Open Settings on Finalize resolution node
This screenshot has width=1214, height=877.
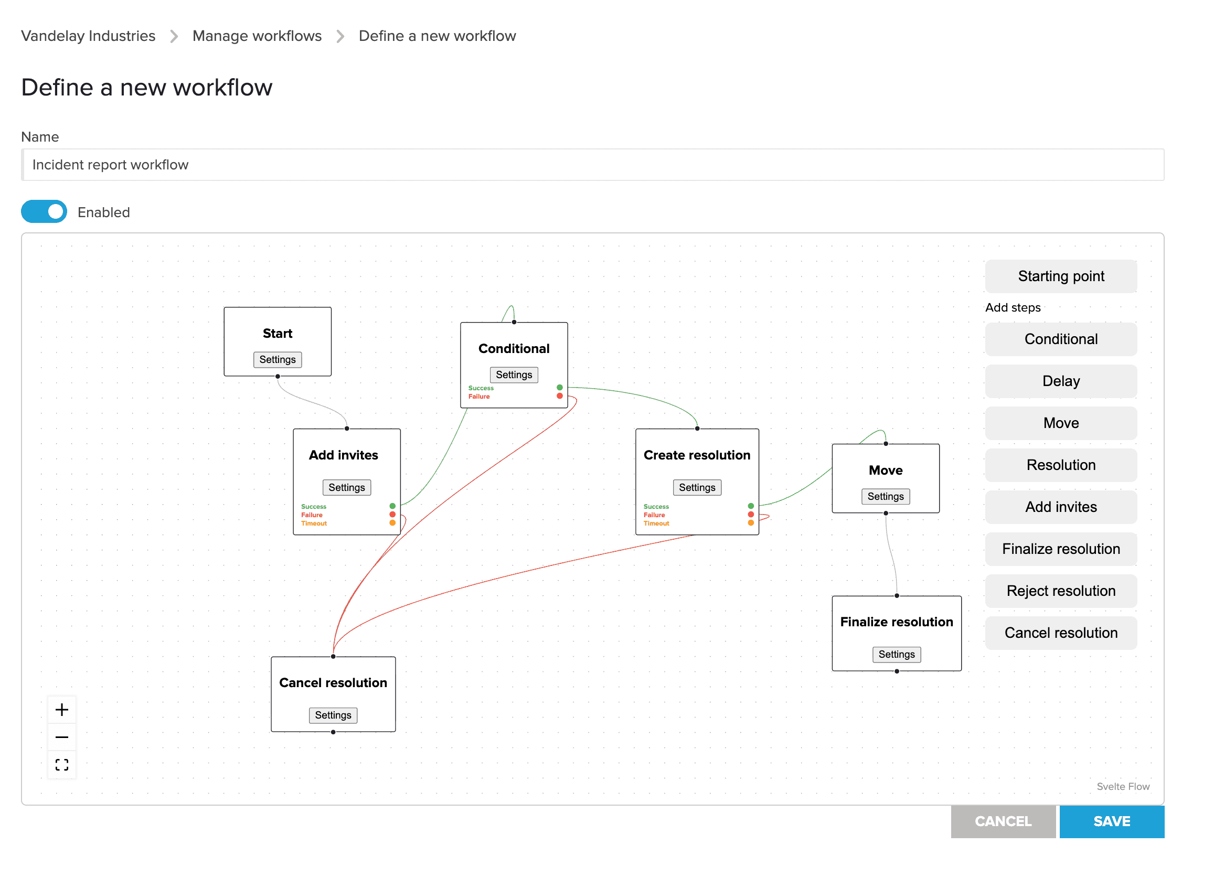click(896, 654)
